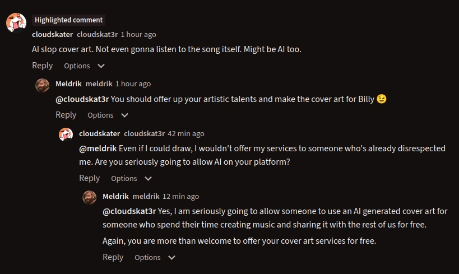Open the '42 min ago' comment timestamp
The image size is (459, 274).
pyautogui.click(x=186, y=133)
